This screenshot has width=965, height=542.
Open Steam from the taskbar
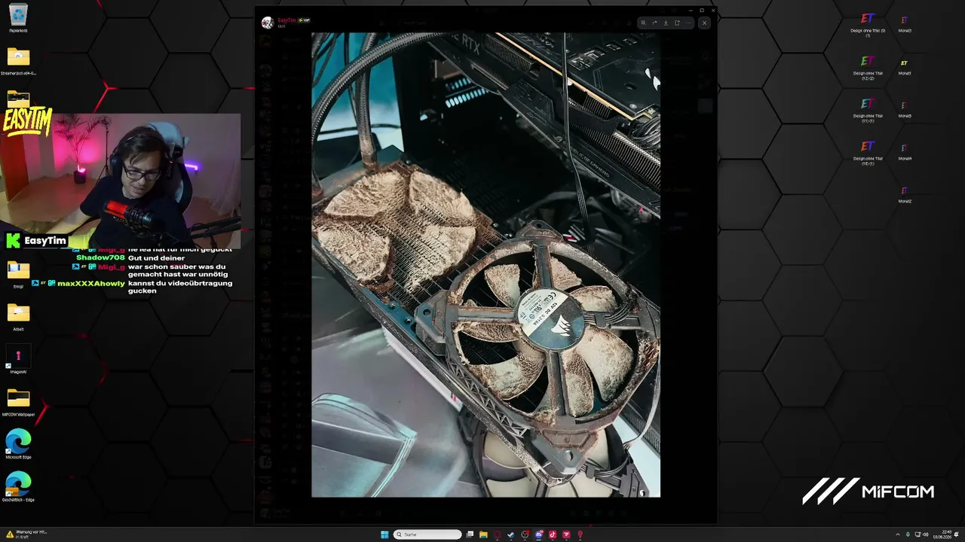[511, 534]
